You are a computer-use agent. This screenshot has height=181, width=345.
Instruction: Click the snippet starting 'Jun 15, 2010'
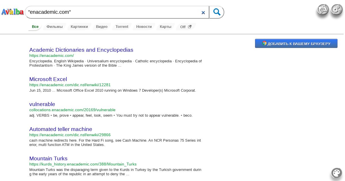click(113, 90)
